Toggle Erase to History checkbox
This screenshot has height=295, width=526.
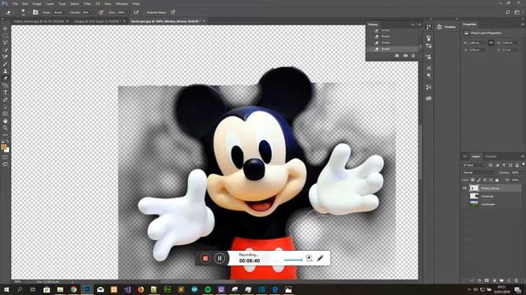[x=145, y=12]
